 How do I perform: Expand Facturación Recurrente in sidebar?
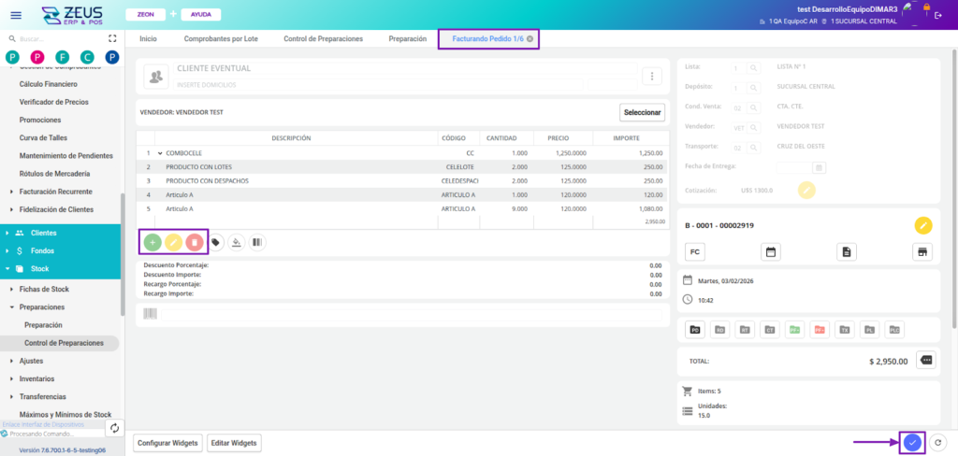point(56,192)
